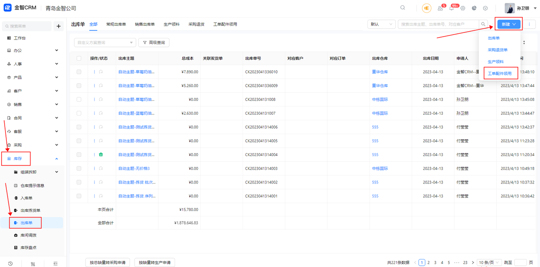Collapse the 库存 sidebar menu
This screenshot has width=540, height=267.
pyautogui.click(x=57, y=159)
